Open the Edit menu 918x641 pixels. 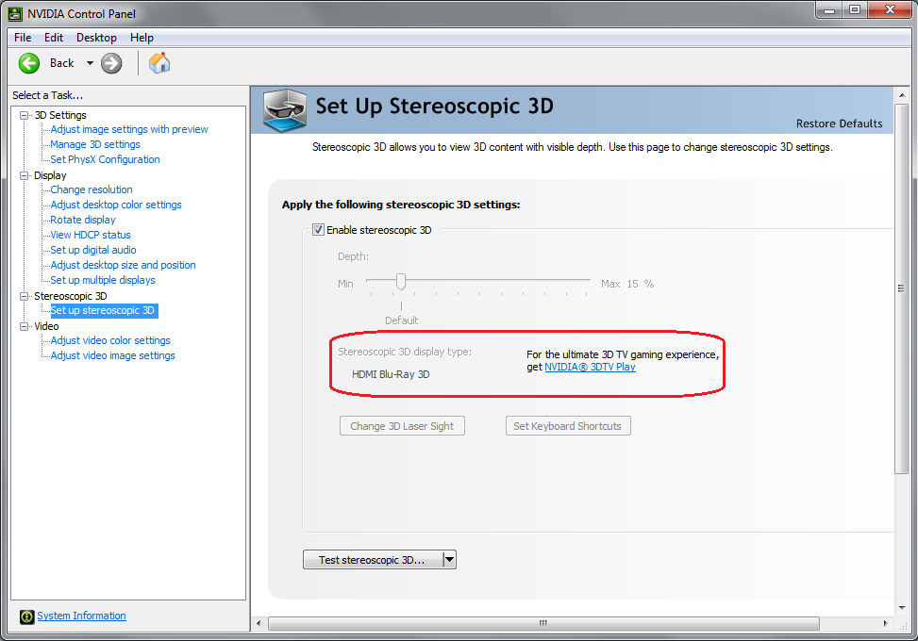click(53, 38)
